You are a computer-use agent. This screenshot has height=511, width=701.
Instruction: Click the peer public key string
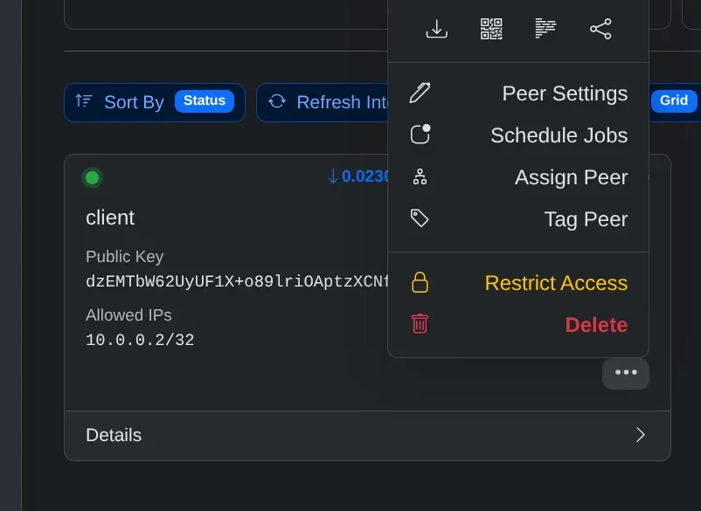click(236, 281)
